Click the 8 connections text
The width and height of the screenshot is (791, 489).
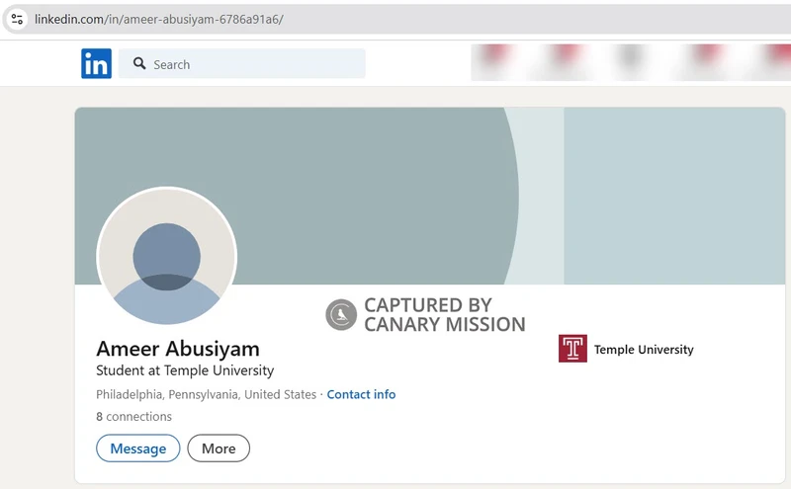click(133, 417)
